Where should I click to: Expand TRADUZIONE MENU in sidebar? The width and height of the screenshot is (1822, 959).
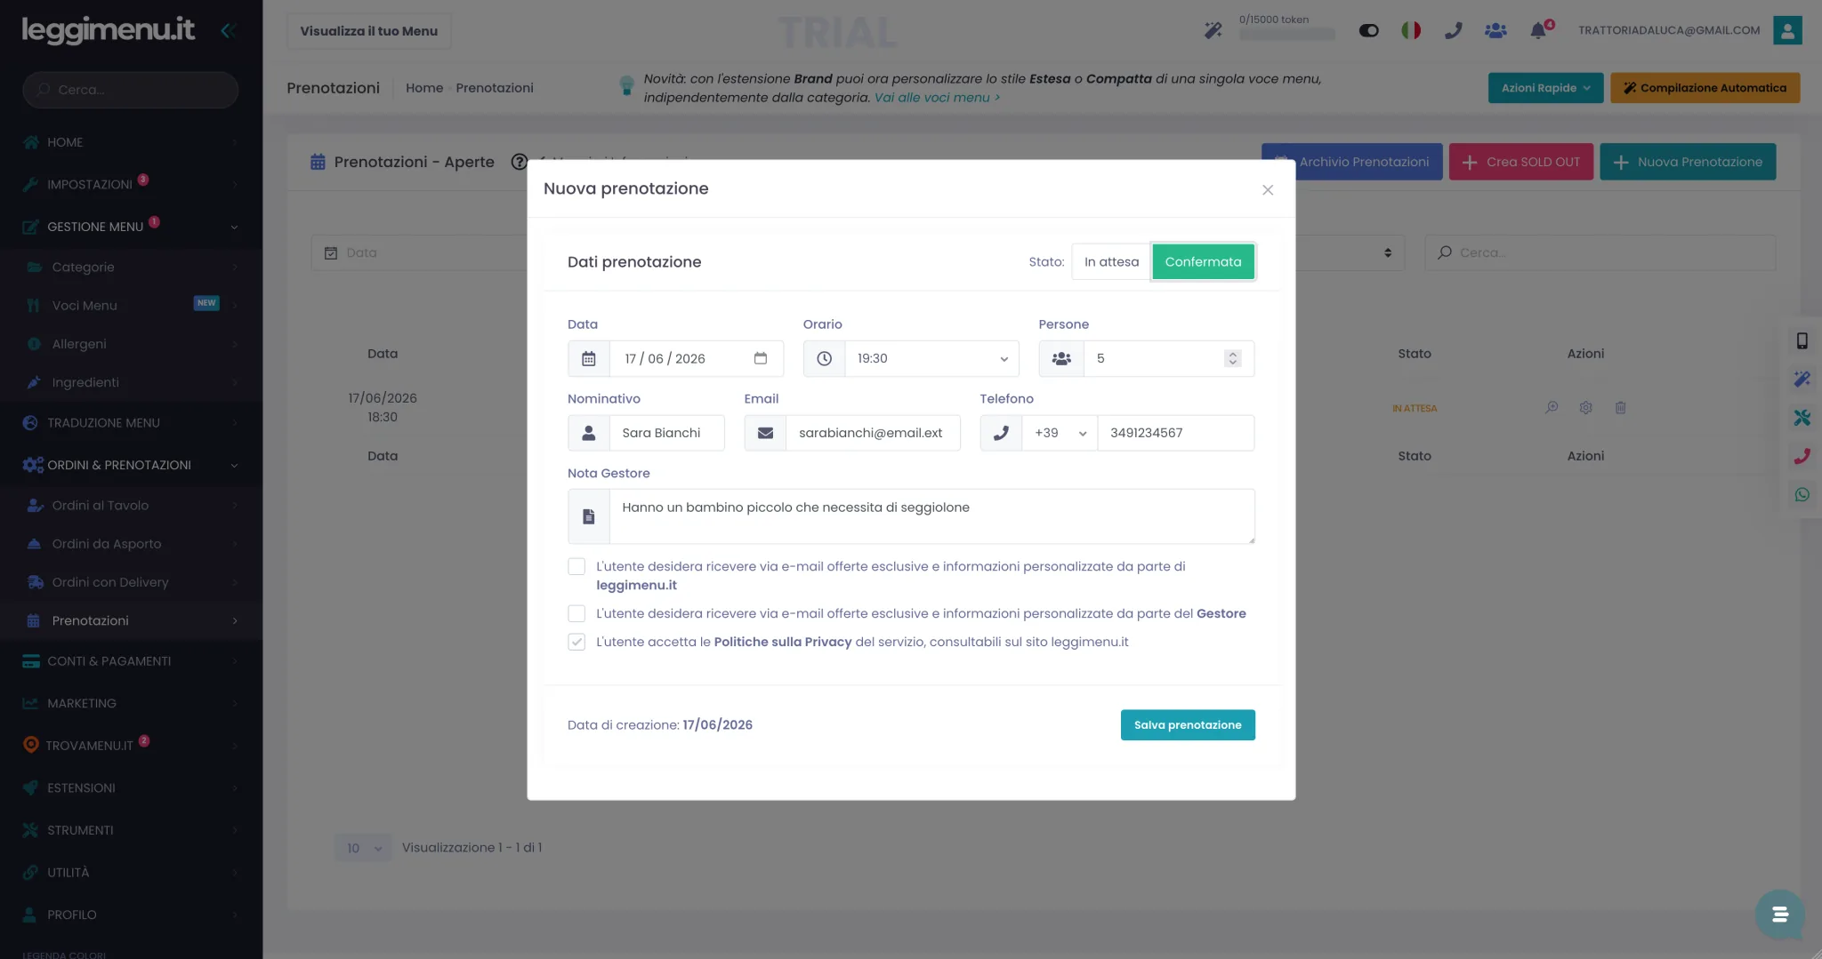pos(131,423)
